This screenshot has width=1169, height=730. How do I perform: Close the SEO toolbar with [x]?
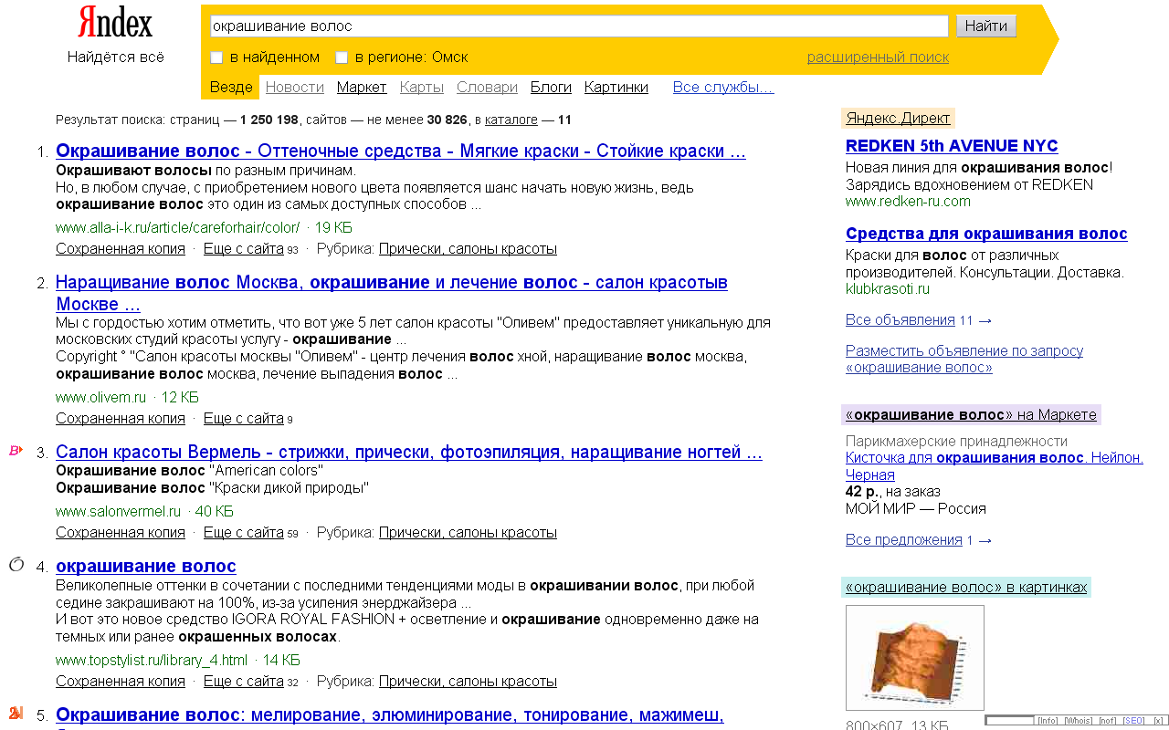[x=1158, y=719]
